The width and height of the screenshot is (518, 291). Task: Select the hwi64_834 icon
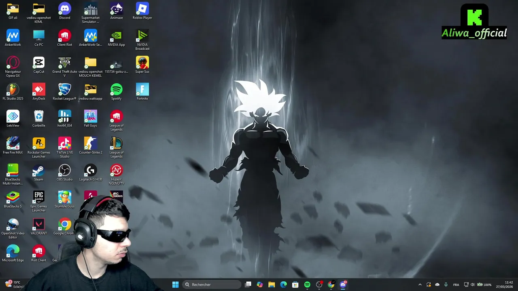point(65,119)
